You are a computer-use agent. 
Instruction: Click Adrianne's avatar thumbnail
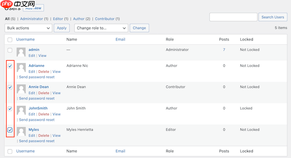(x=21, y=68)
